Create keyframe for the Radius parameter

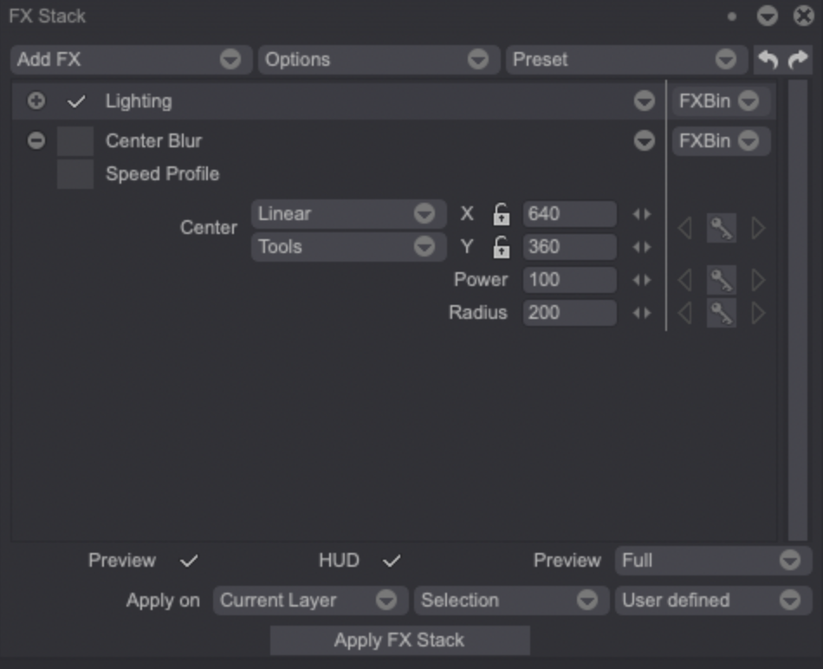click(721, 314)
